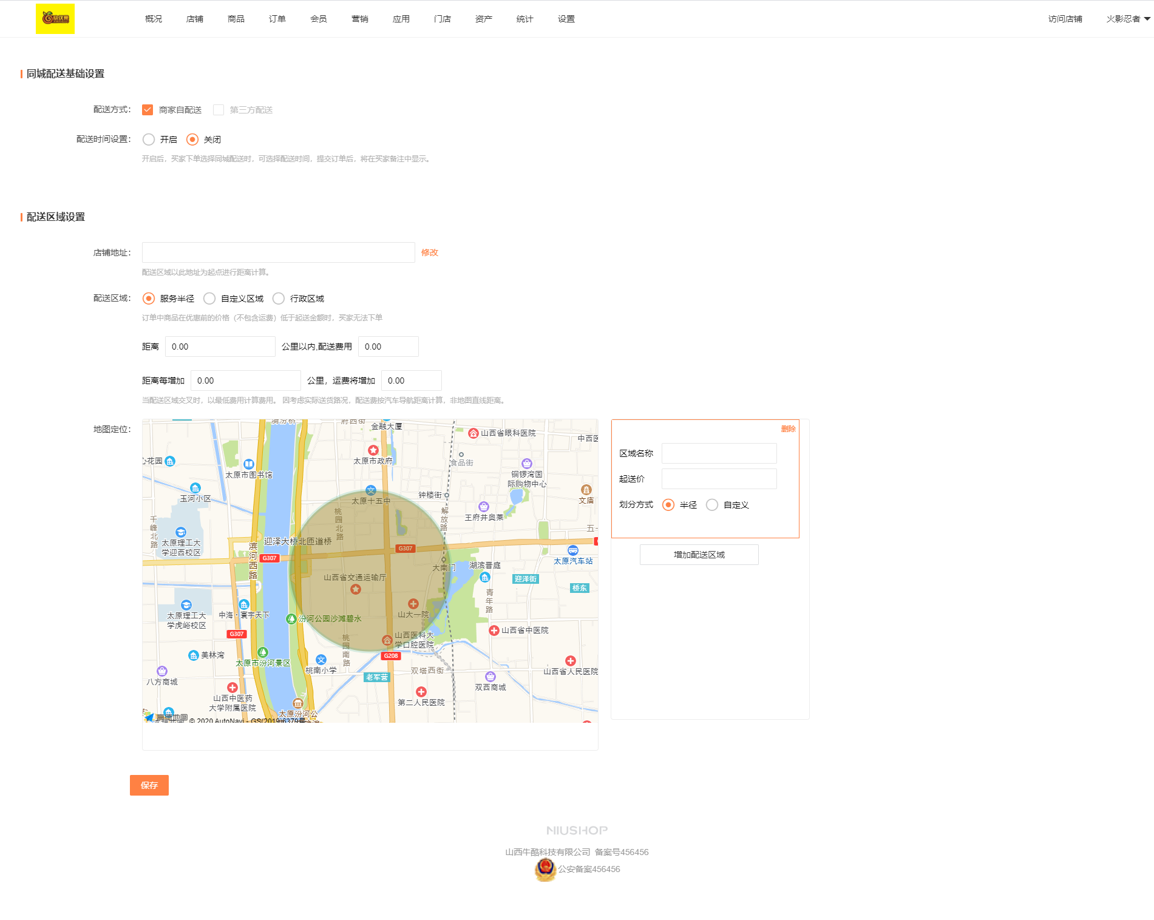The image size is (1154, 920).
Task: Click the 八方商城 shopping marker
Action: pos(162,671)
